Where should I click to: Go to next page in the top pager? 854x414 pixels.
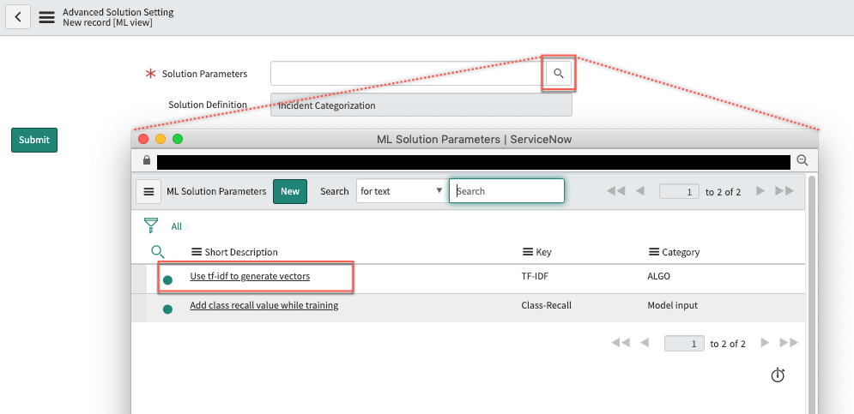(x=760, y=191)
